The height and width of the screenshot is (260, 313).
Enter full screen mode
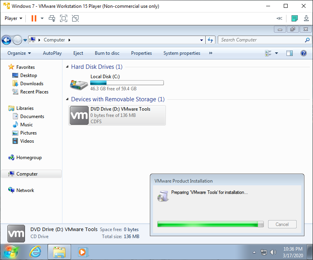tap(64, 18)
